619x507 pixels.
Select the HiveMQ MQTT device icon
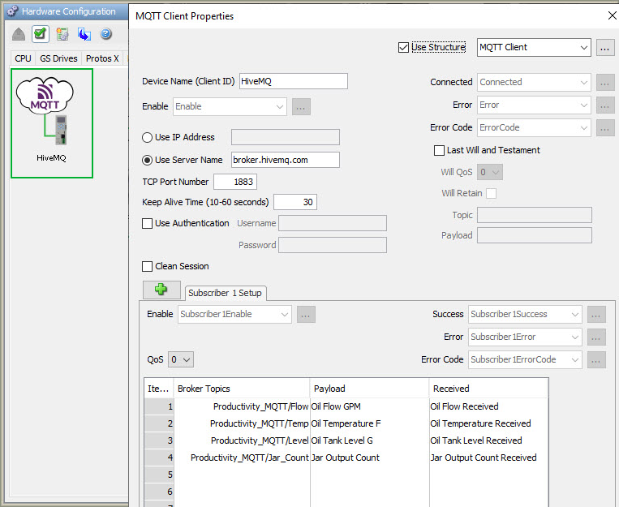(x=51, y=122)
